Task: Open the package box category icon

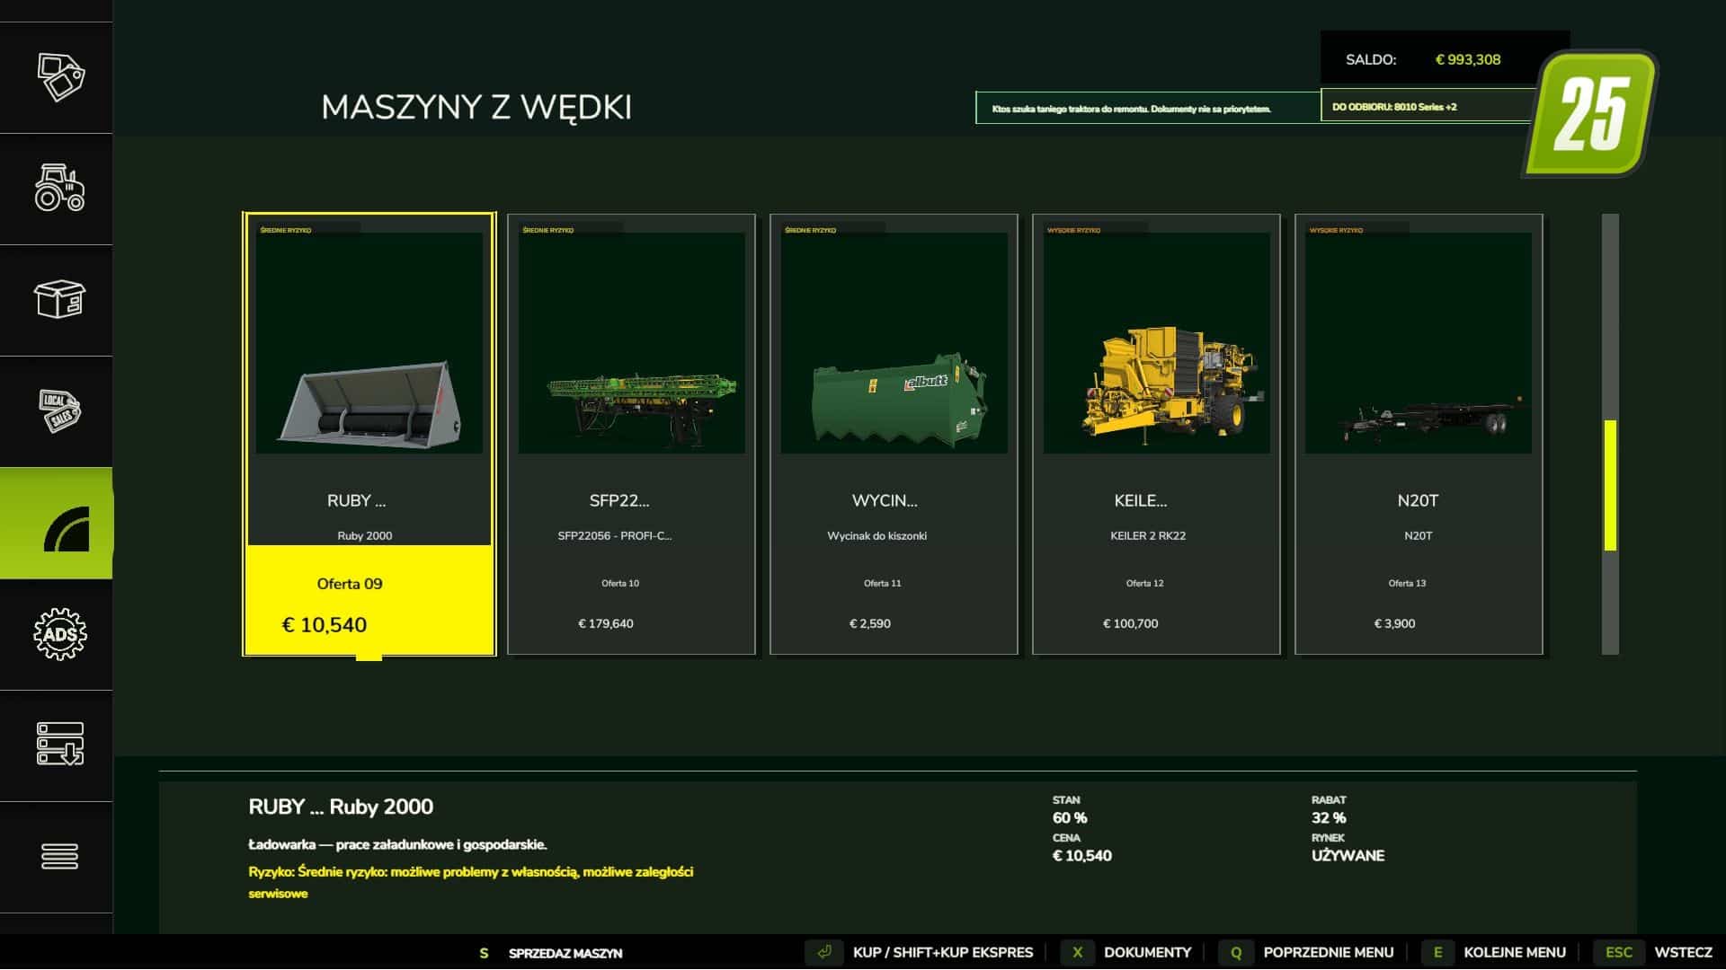Action: (x=59, y=299)
